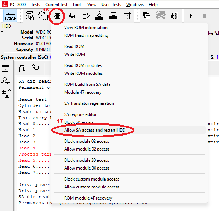Collapse the HDD panel arrow
219x211 pixels.
pos(2,32)
